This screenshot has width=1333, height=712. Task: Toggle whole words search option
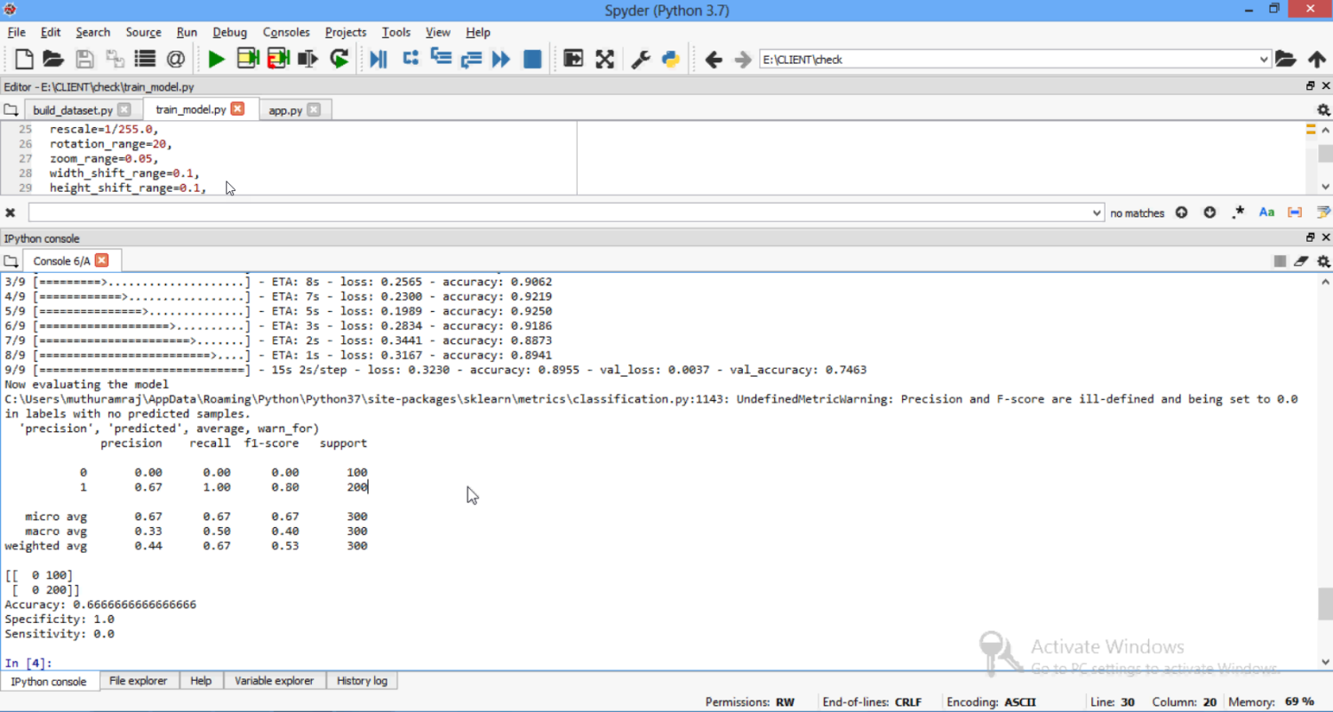[1295, 212]
